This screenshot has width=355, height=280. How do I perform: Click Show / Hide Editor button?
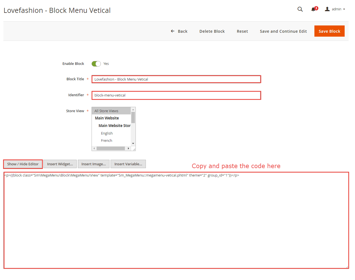click(x=23, y=164)
